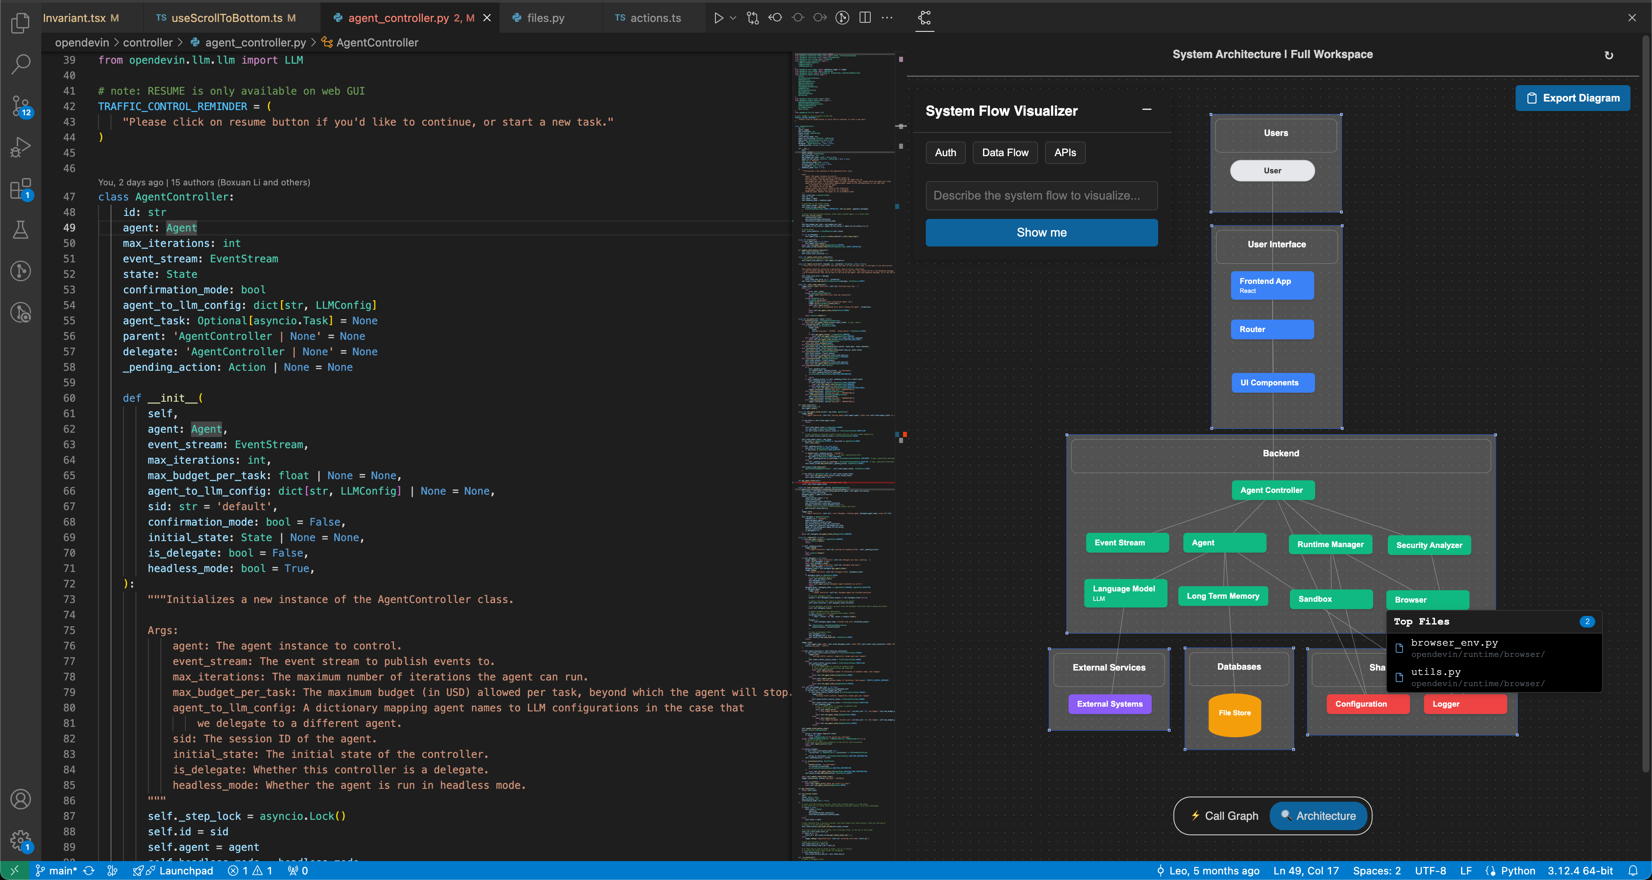
Task: Open the Testing flask icon
Action: pos(21,229)
